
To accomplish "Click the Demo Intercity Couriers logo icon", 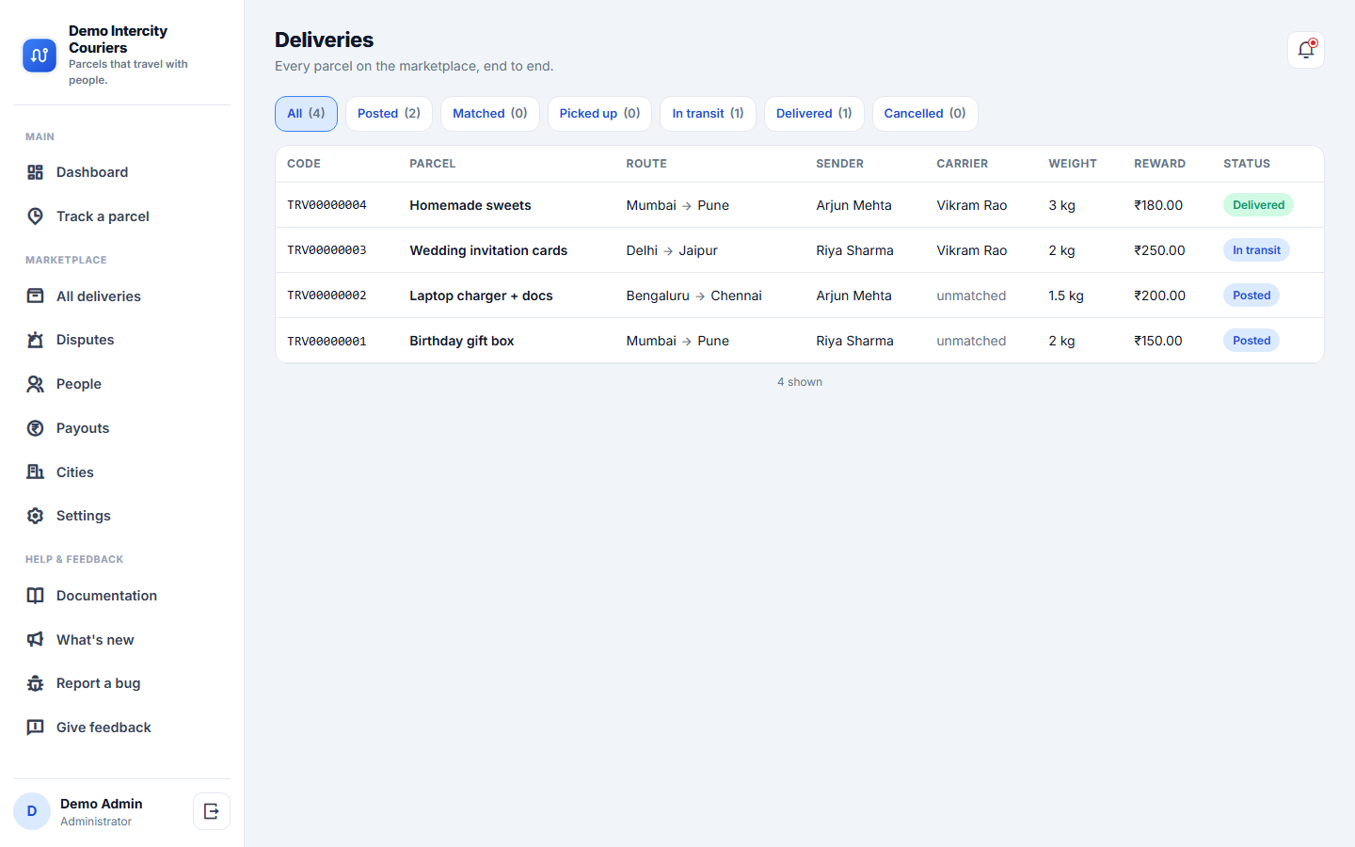I will pos(40,56).
